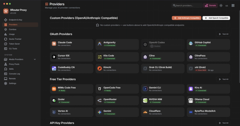Select the Cloudflare provider icon
Image resolution: width=240 pixels, height=126 pixels.
145,112
